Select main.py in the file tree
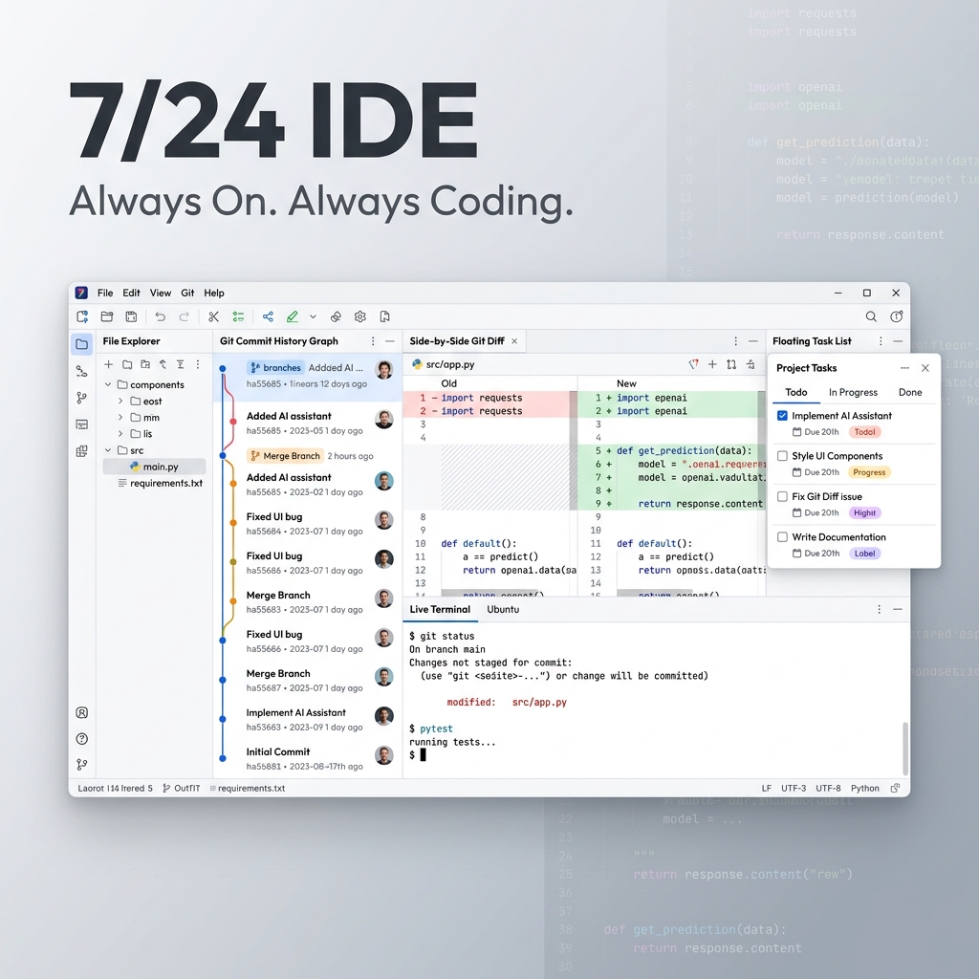 [154, 467]
